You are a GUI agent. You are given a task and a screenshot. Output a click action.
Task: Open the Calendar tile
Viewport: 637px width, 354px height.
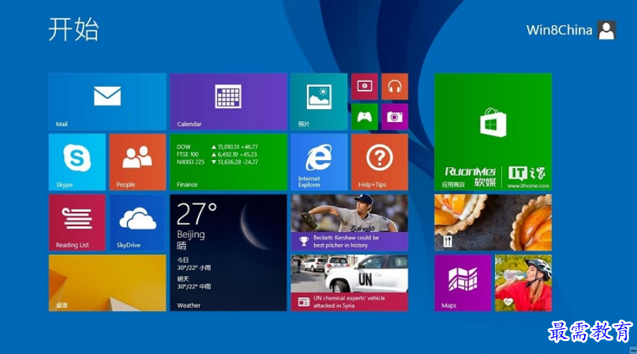coord(228,102)
